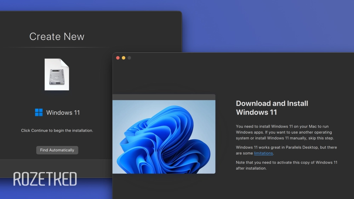Viewport: 354px width, 199px height.
Task: Select the Windows 11 label beside logo
Action: 63,113
